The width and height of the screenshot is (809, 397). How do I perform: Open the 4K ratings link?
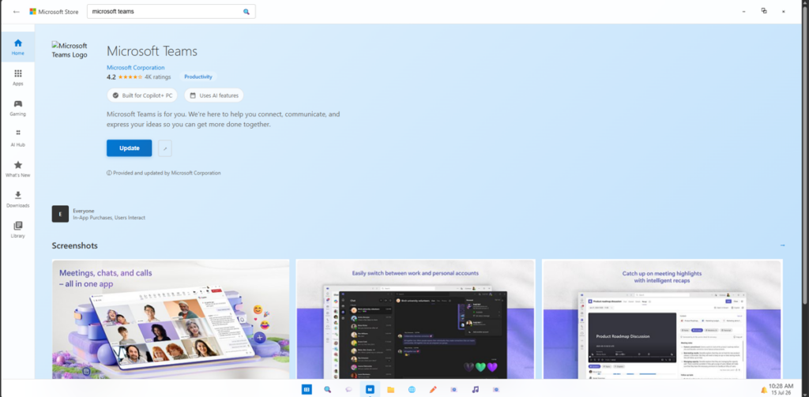(x=157, y=77)
